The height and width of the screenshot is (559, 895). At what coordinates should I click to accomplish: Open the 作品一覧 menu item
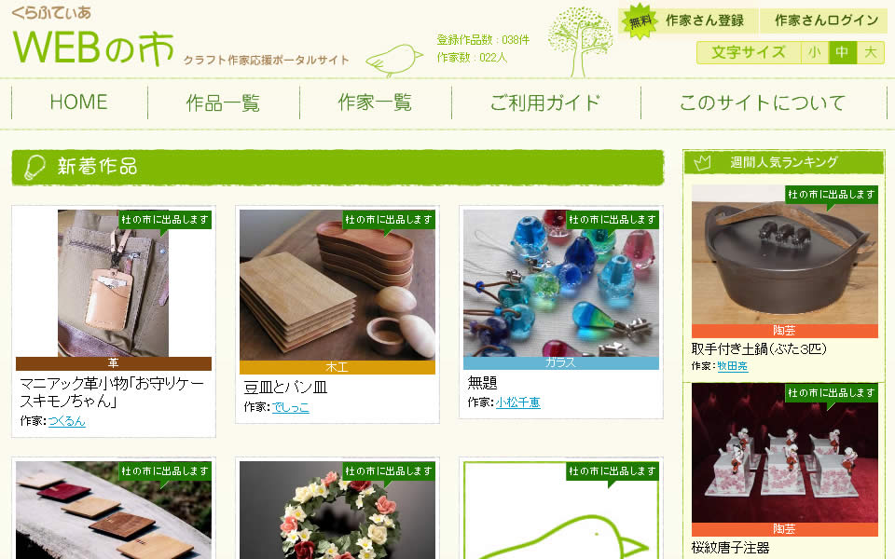[223, 102]
